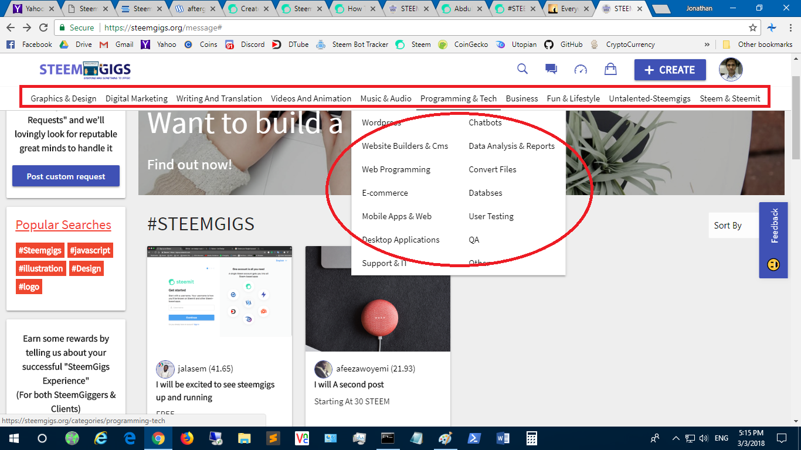Open the Digital Marketing category

pos(137,98)
